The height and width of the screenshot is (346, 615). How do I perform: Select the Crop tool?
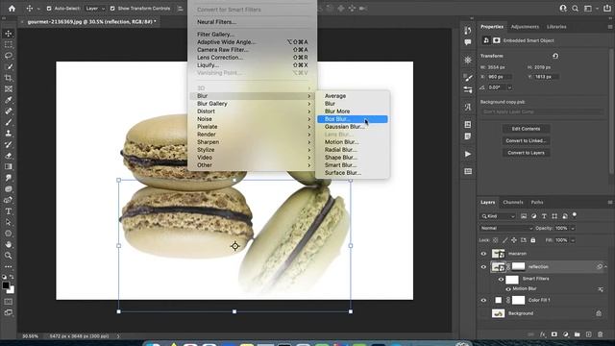(x=9, y=78)
